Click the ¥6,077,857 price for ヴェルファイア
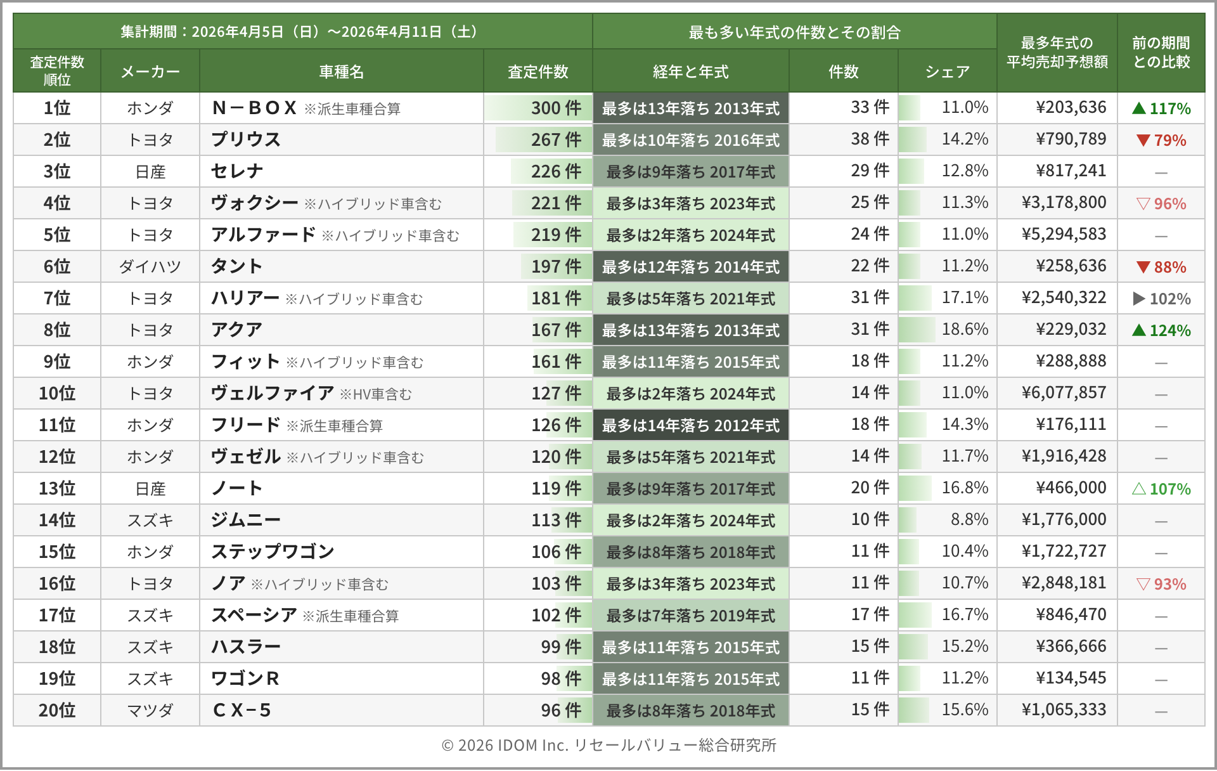Image resolution: width=1217 pixels, height=771 pixels. (x=1064, y=393)
